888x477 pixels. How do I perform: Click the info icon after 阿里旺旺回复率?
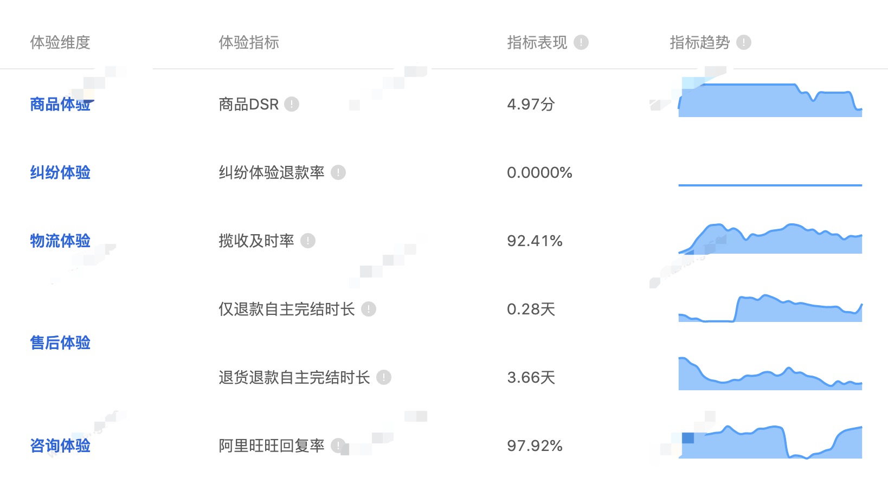pos(338,446)
